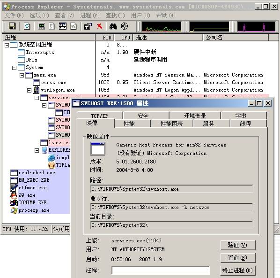The image size is (280, 278).
Task: Click the Process Explorer title bar icon
Action: pos(7,7)
